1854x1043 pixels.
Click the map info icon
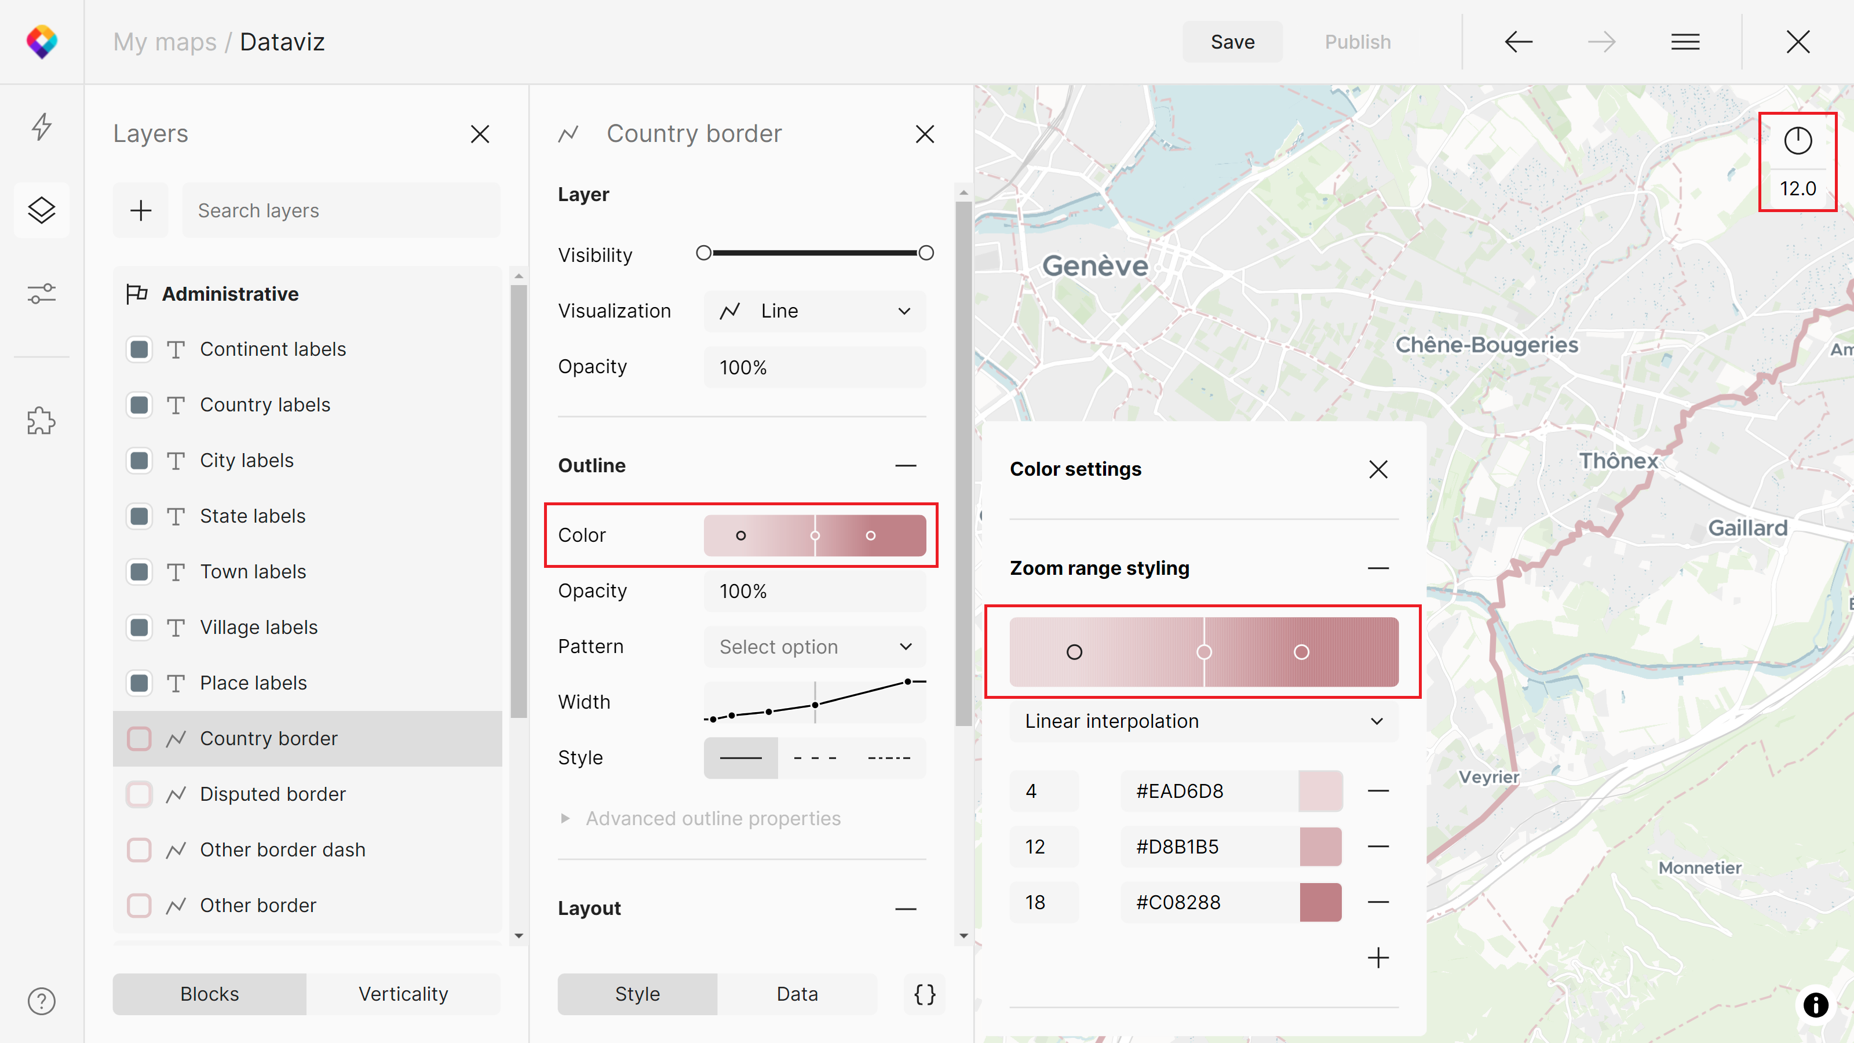point(1815,1005)
